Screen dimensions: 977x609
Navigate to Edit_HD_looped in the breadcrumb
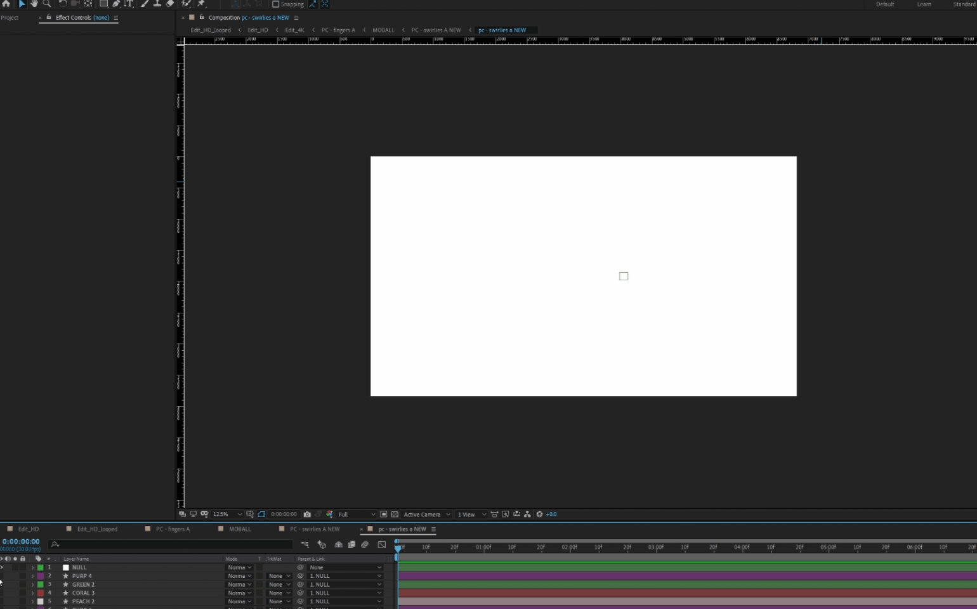click(x=211, y=30)
